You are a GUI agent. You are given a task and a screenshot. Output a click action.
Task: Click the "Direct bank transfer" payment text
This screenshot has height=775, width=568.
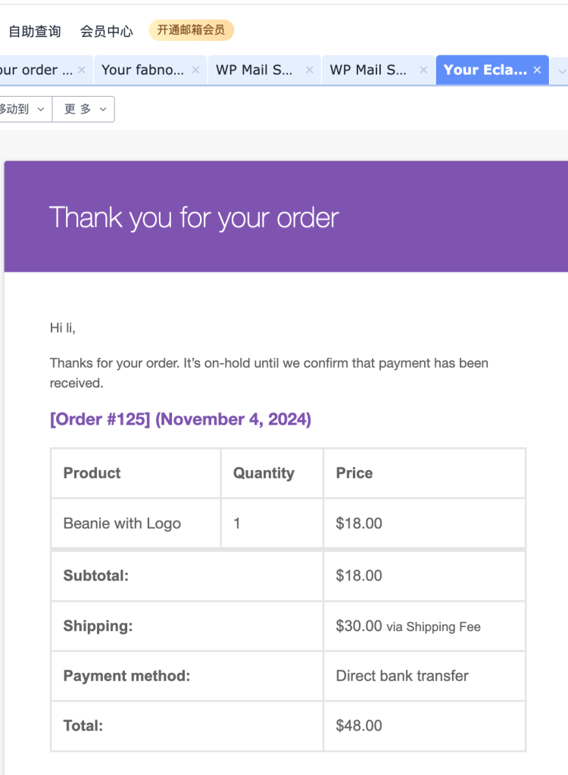tap(402, 675)
